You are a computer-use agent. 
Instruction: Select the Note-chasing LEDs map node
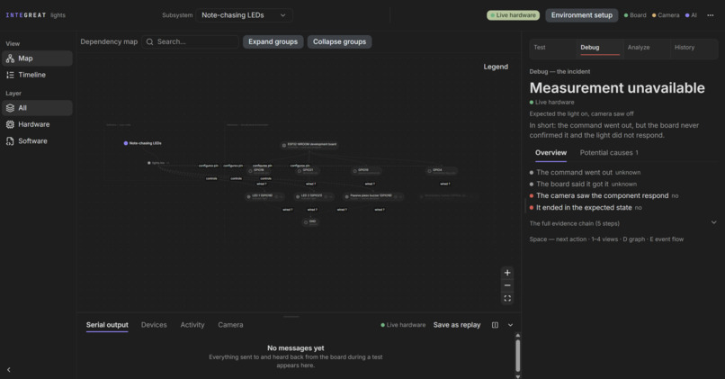pos(143,143)
